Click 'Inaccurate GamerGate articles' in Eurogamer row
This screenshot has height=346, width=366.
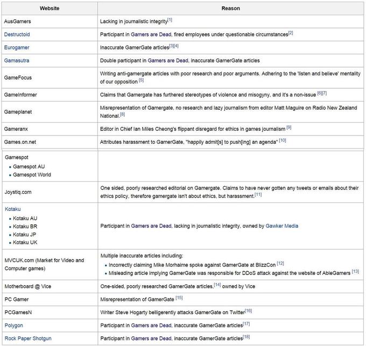click(135, 47)
